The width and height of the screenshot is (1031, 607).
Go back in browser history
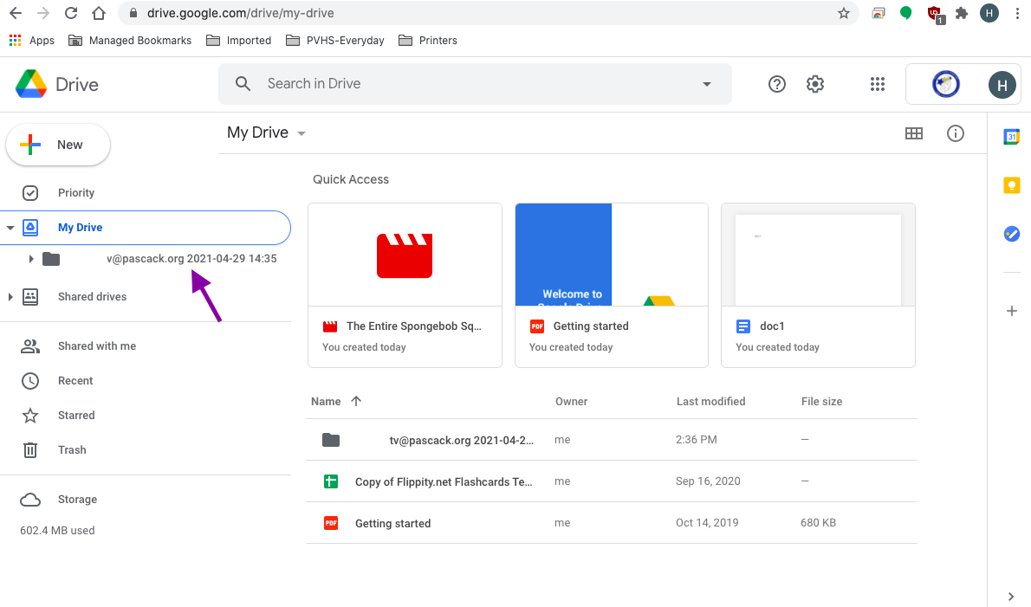tap(16, 13)
